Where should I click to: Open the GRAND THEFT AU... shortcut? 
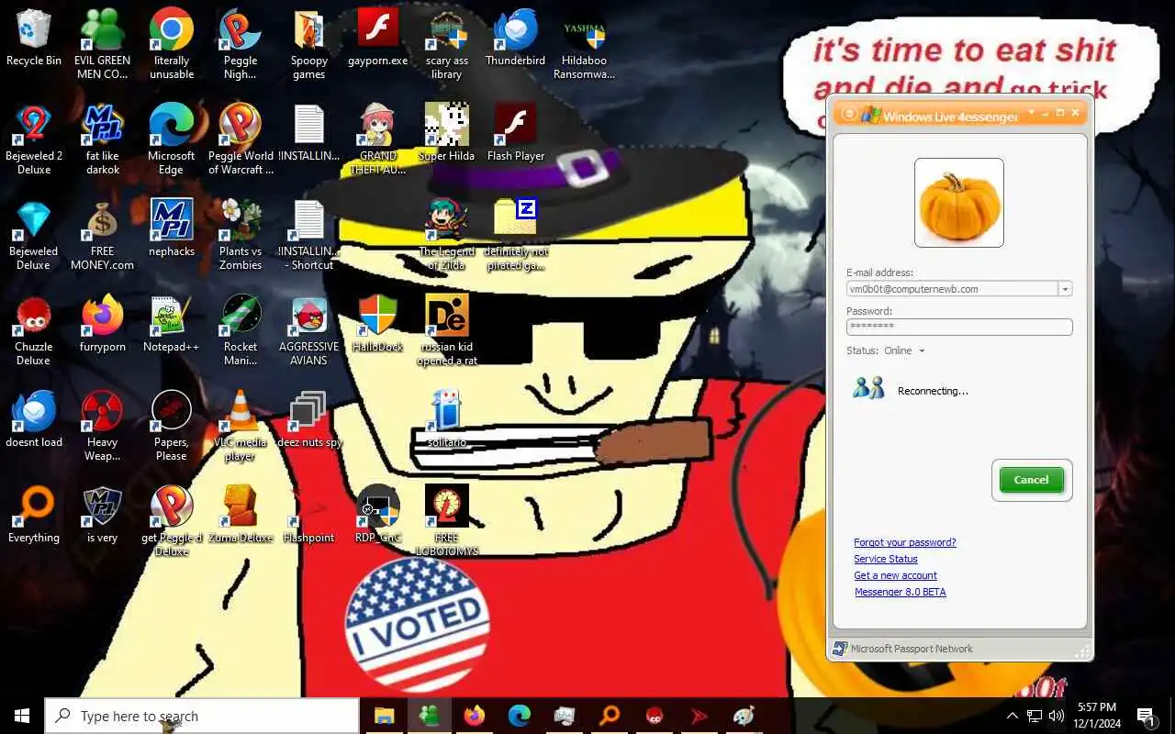(x=378, y=139)
